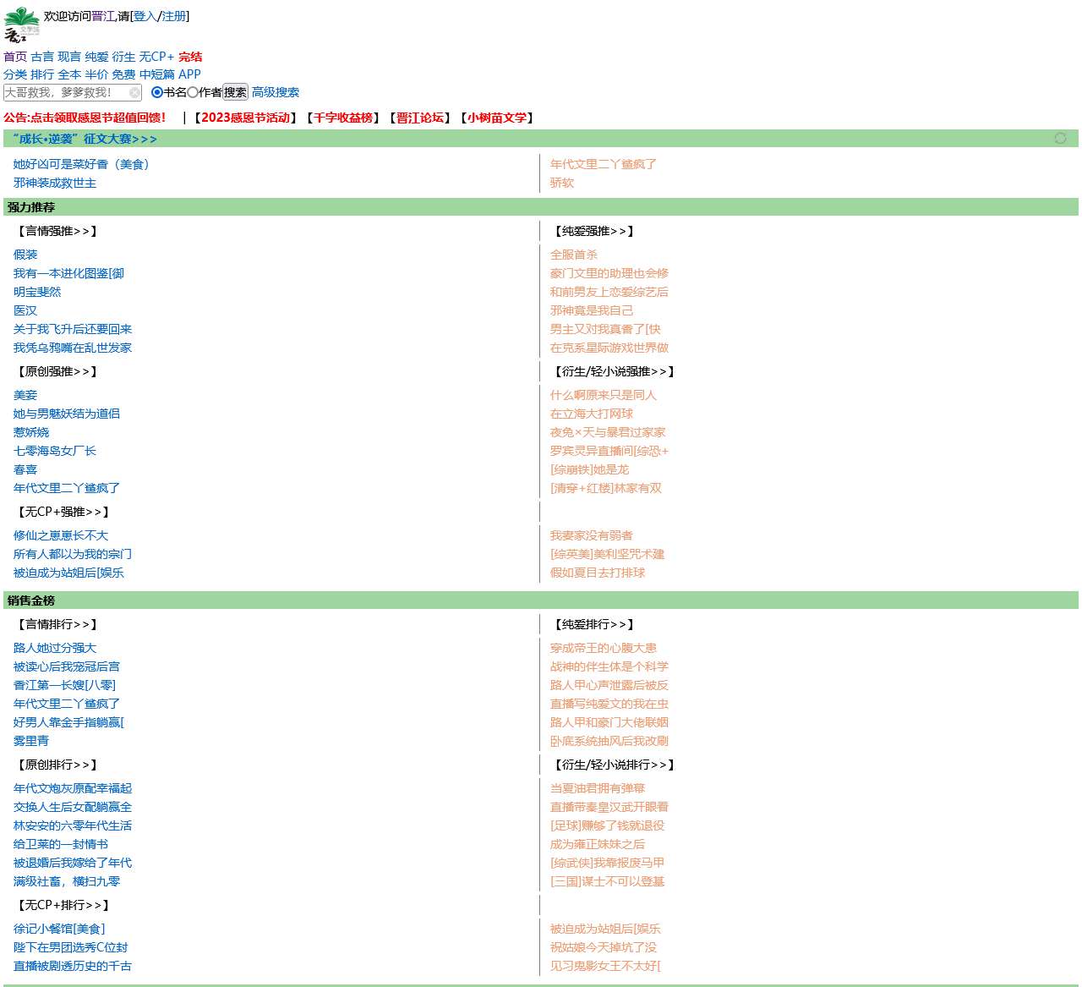The height and width of the screenshot is (987, 1082).
Task: Expand the 无CP+排行 section
Action: point(63,905)
